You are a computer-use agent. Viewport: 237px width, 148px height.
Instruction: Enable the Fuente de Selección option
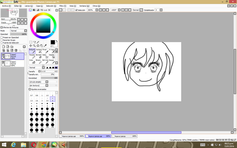(1, 43)
